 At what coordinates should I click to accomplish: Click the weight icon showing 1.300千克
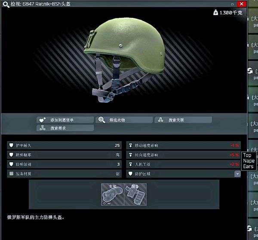click(215, 13)
